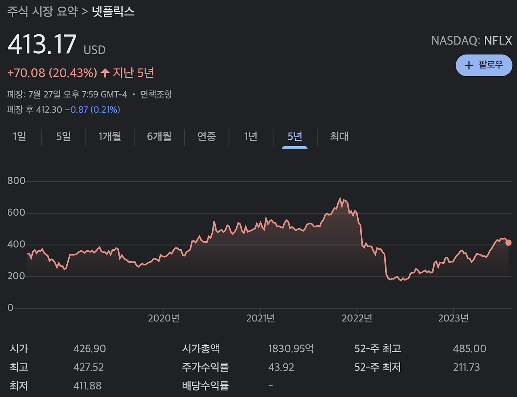
Task: Click the active 5년 tab
Action: point(295,137)
